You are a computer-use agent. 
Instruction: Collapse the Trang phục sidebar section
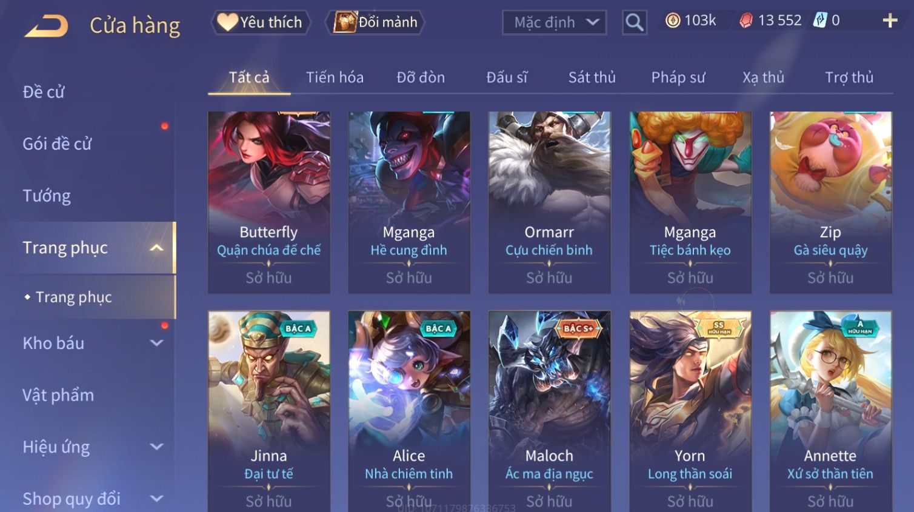point(156,248)
